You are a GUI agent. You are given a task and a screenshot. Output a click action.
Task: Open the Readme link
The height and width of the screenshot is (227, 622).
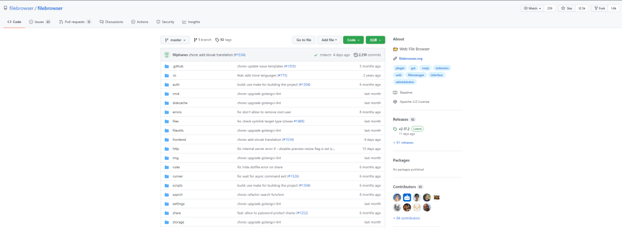[406, 93]
